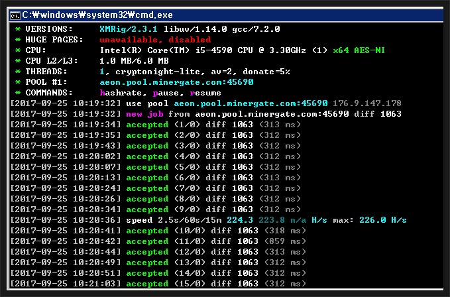
Task: Click 'COMMANDS:' label
Action: pyautogui.click(x=49, y=93)
